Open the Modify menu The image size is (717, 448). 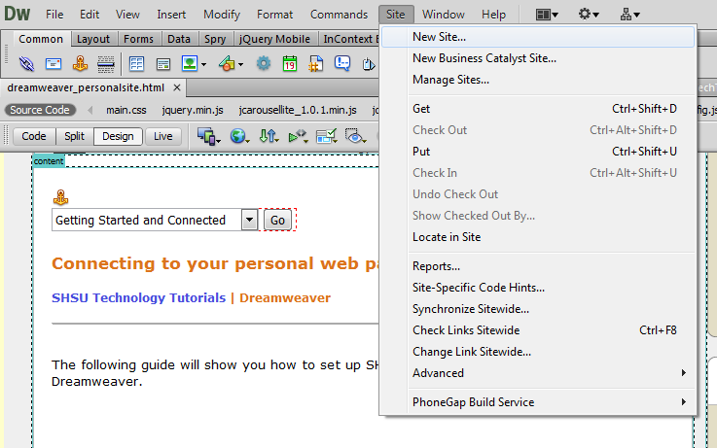point(222,15)
